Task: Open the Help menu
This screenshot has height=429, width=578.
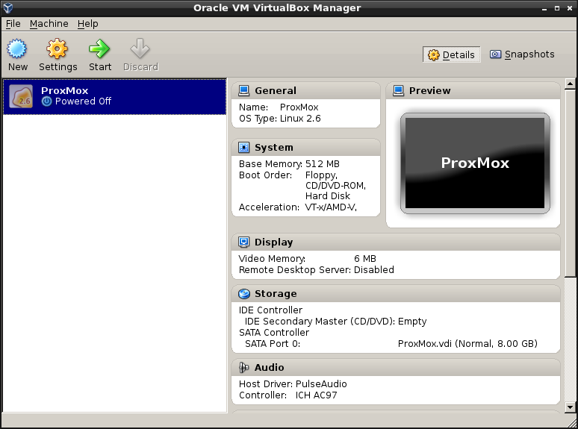Action: (x=87, y=24)
